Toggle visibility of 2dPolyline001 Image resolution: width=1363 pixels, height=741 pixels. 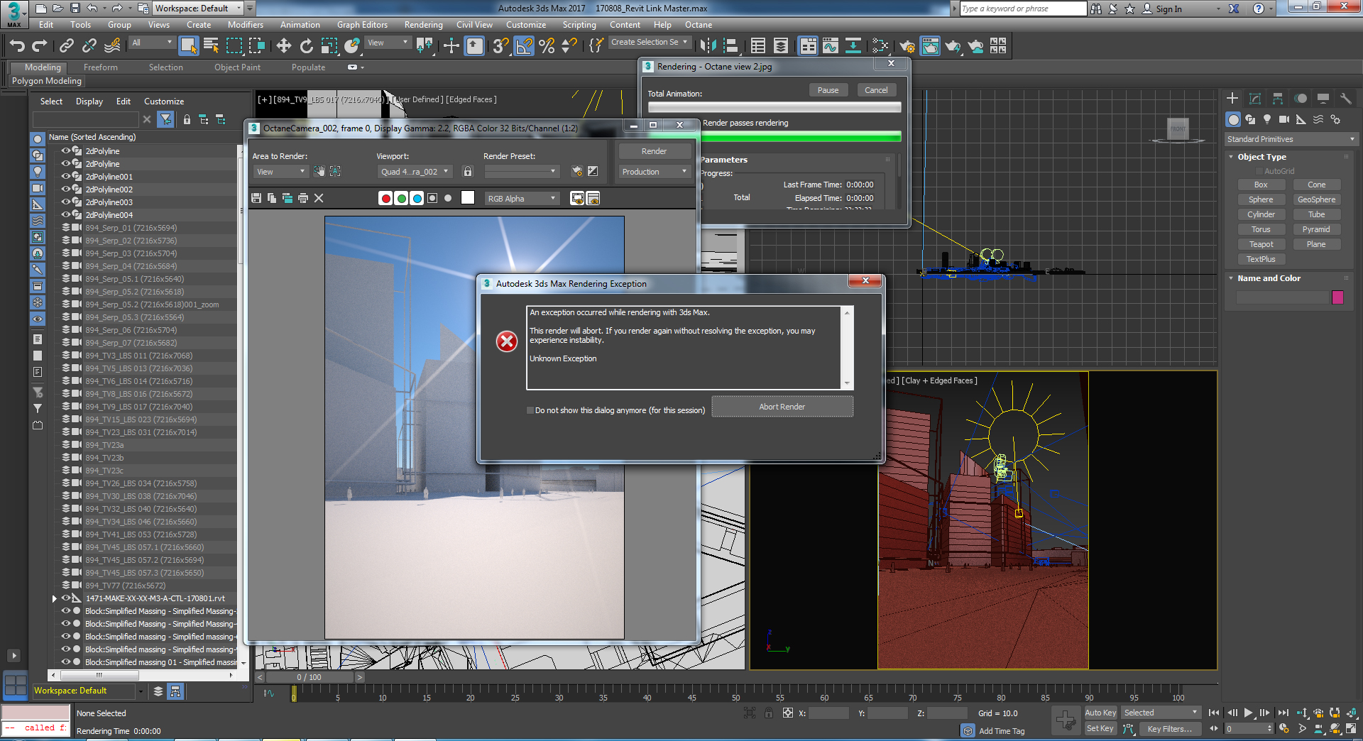[66, 177]
